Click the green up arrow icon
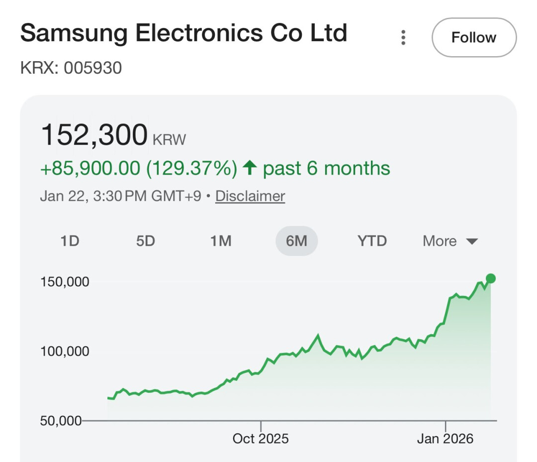This screenshot has height=462, width=537. (x=249, y=168)
